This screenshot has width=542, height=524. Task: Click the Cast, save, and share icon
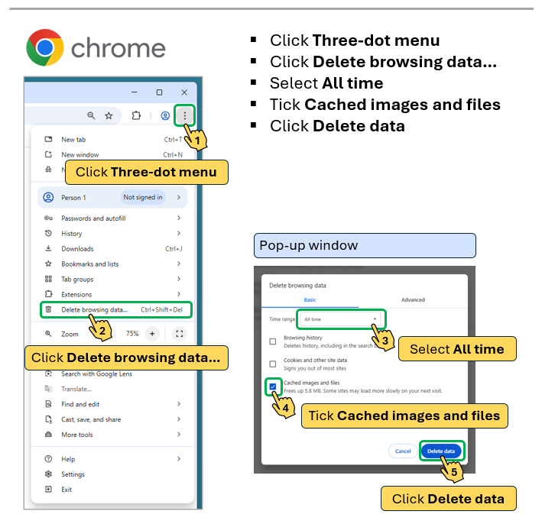48,419
